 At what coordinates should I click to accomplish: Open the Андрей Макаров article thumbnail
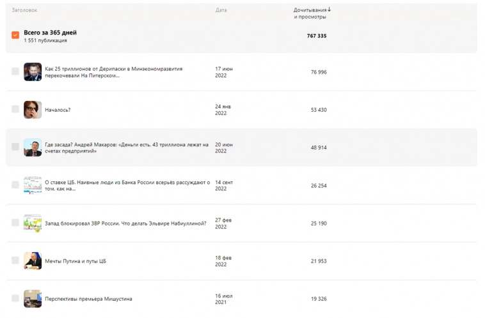point(33,148)
